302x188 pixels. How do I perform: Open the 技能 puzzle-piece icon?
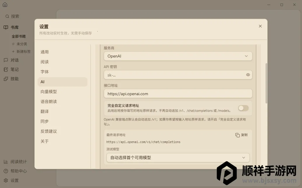click(6, 79)
